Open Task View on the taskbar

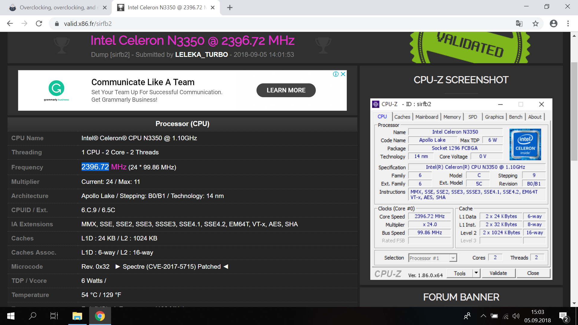coord(54,316)
